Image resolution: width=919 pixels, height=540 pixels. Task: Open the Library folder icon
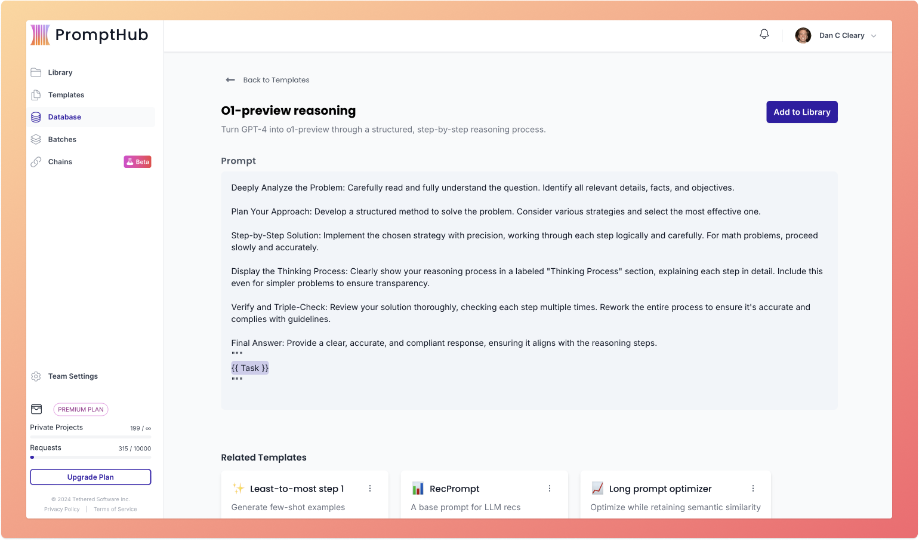[x=36, y=72]
